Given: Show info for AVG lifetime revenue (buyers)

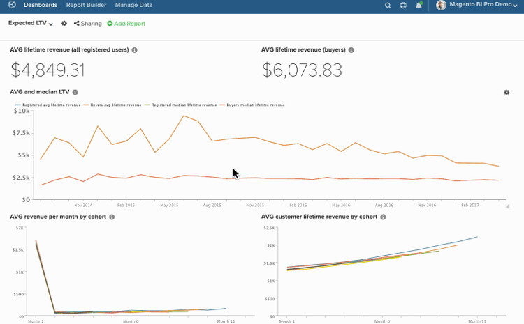Looking at the screenshot, I should point(351,50).
